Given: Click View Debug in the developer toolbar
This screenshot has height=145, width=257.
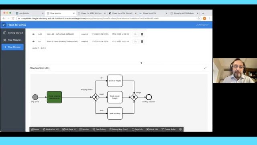Looking at the screenshot, I should (x=99, y=129).
